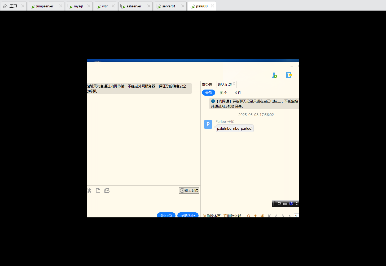Click 删除全部 to delete all records

233,216
